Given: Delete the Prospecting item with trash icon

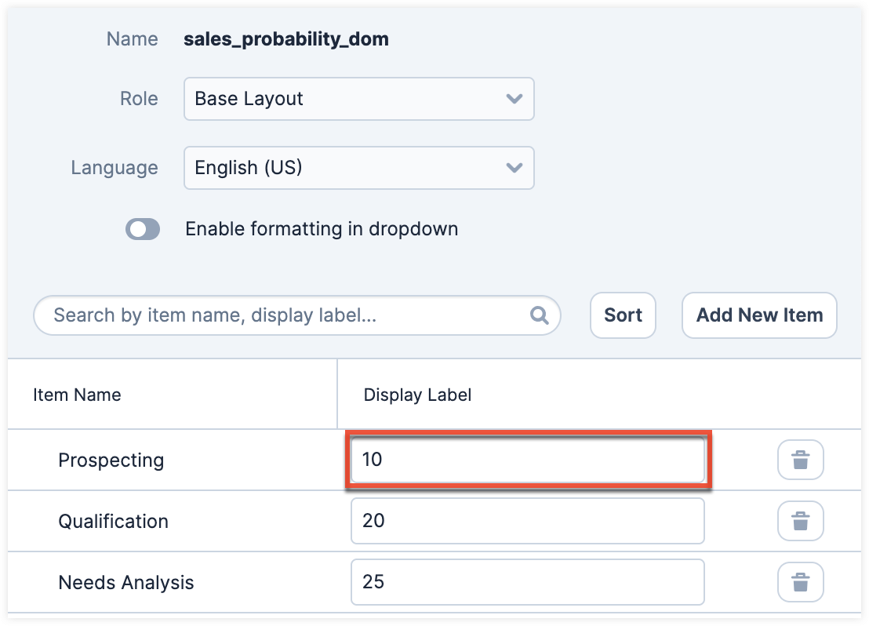Looking at the screenshot, I should (x=800, y=460).
